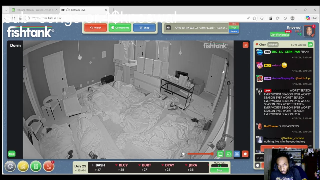The width and height of the screenshot is (320, 180).
Task: Open the green round bottom button
Action: 36,166
